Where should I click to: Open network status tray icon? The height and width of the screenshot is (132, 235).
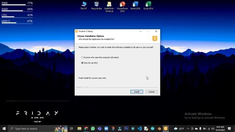[209, 129]
